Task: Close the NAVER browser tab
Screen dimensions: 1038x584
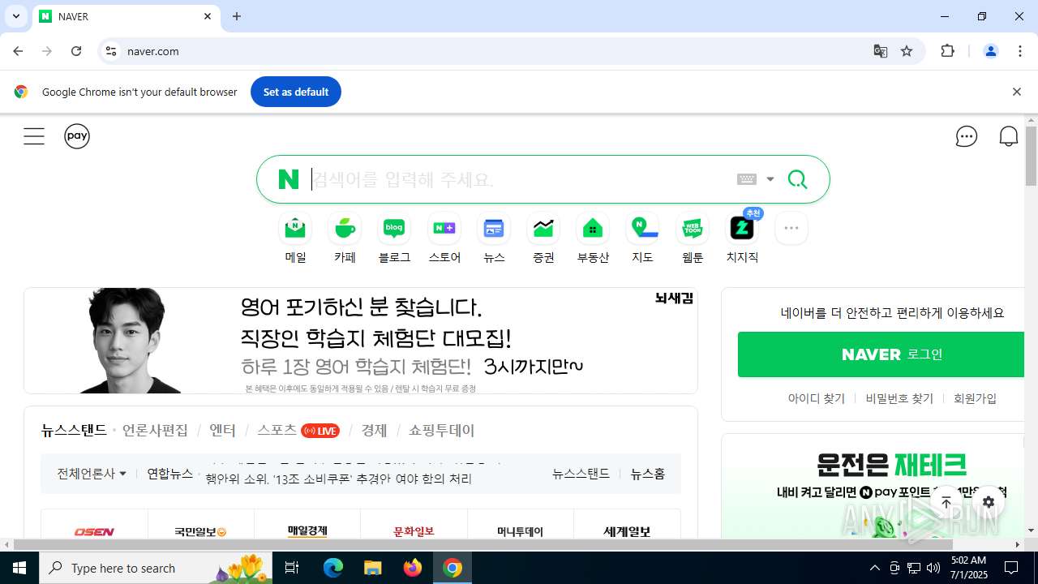Action: coord(208,16)
